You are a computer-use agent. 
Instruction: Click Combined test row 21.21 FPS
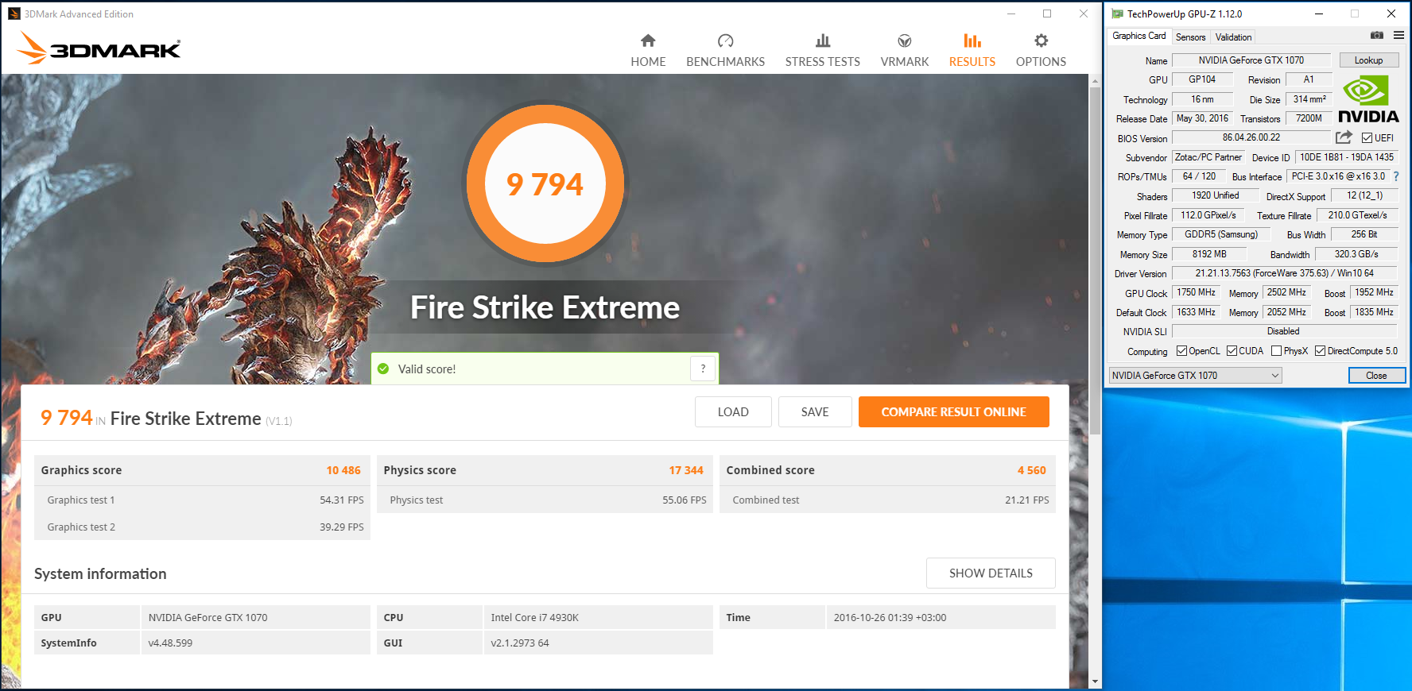[x=887, y=500]
